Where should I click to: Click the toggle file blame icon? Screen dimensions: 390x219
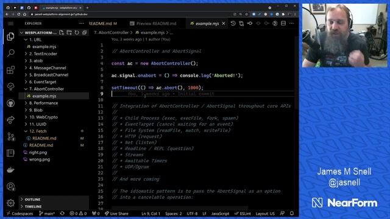click(x=275, y=23)
